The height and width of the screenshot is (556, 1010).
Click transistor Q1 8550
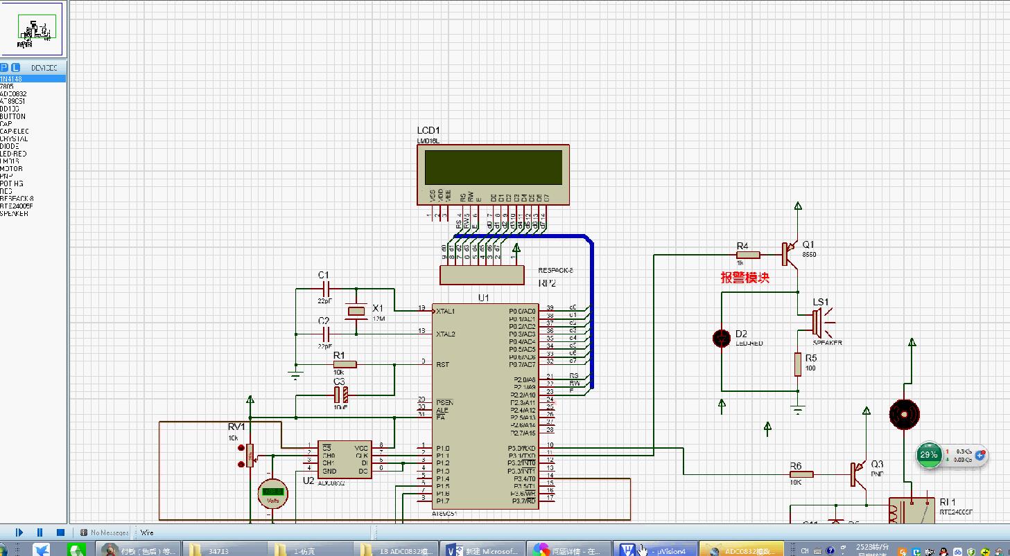pyautogui.click(x=791, y=253)
